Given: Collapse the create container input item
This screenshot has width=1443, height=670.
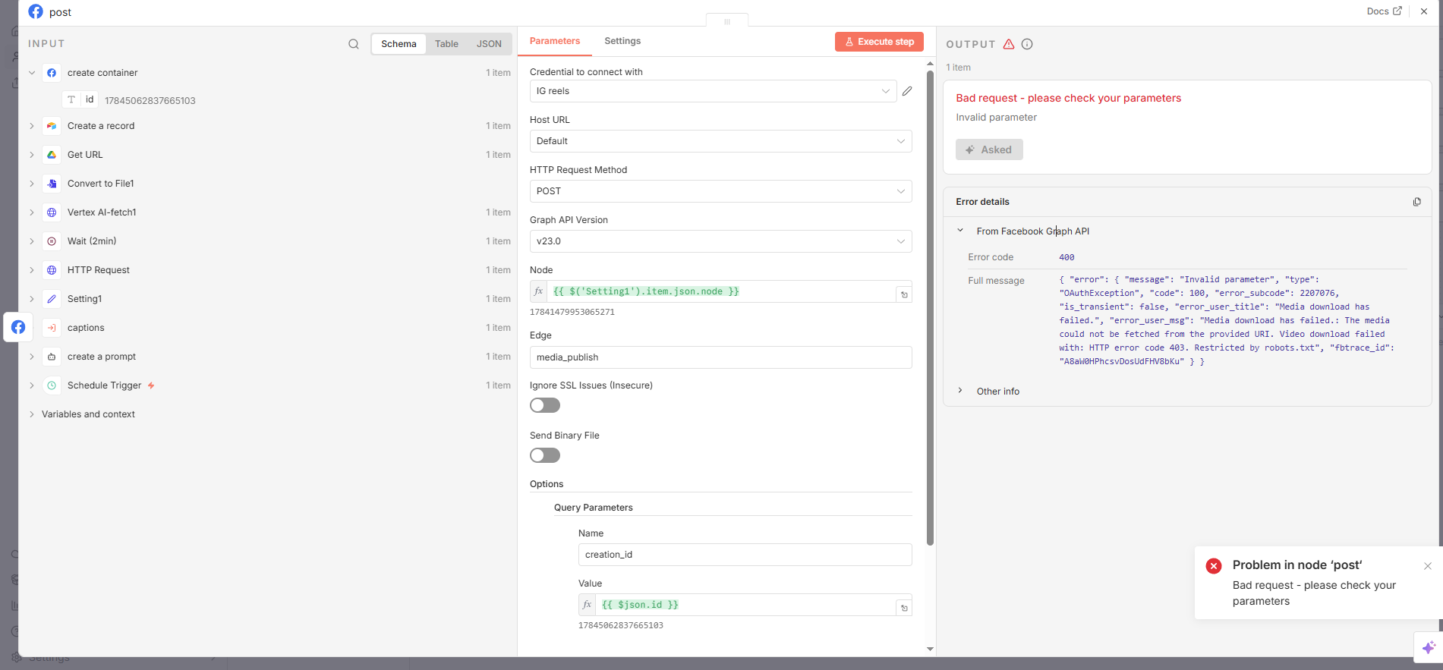Looking at the screenshot, I should point(32,73).
